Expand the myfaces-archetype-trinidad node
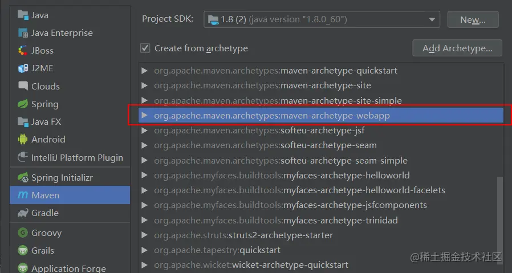This screenshot has height=273, width=512. tap(144, 220)
